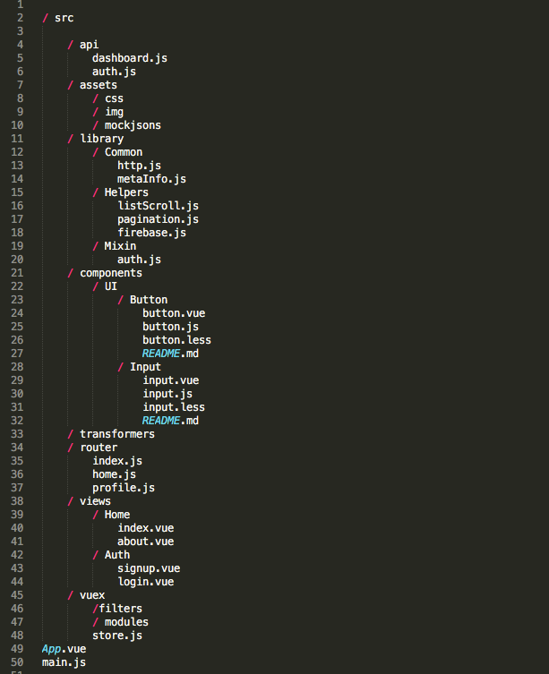Image resolution: width=549 pixels, height=674 pixels.
Task: Click the Button folder text
Action: pyautogui.click(x=149, y=300)
